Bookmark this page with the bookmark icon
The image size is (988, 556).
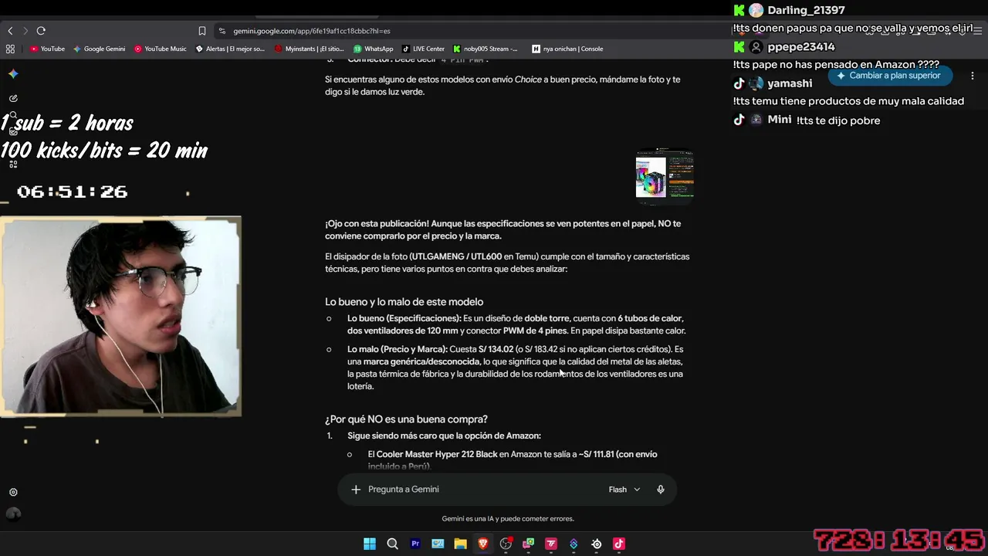pos(202,31)
